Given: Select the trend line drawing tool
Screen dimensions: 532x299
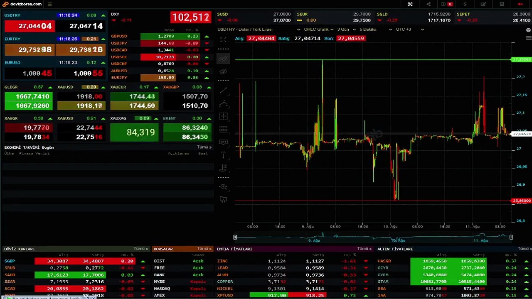Looking at the screenshot, I should pos(223,91).
